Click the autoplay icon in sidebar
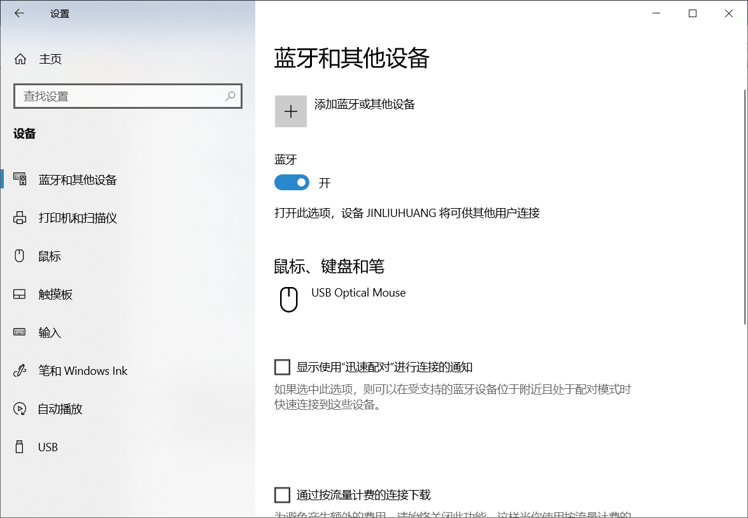Image resolution: width=748 pixels, height=518 pixels. click(x=20, y=409)
